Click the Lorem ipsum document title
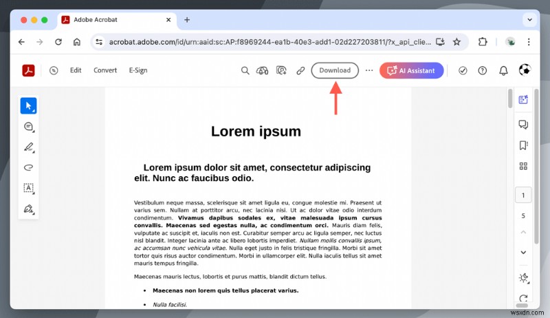Screen dimensions: 550x318 256,131
